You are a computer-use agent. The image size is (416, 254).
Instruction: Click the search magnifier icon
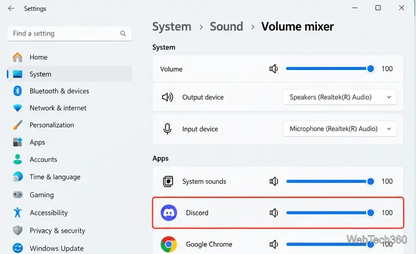click(123, 33)
